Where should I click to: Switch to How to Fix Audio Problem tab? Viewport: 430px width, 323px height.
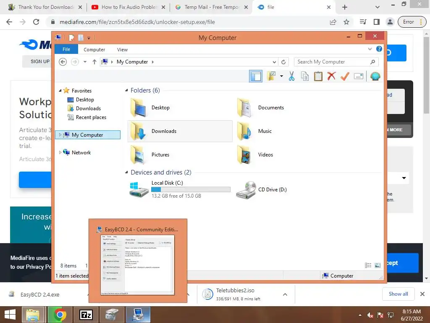[x=128, y=7]
